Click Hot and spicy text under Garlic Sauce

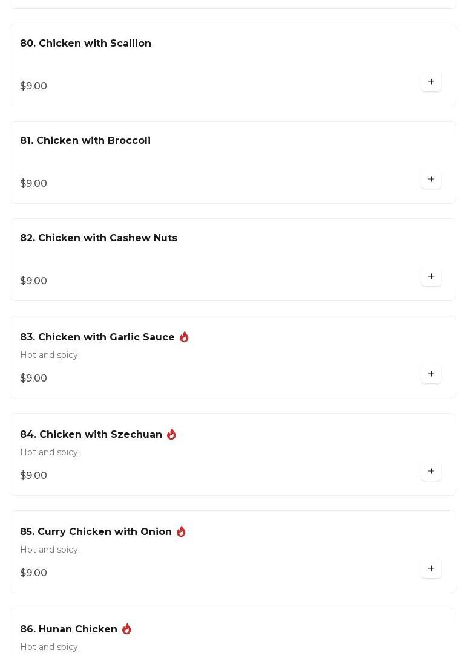[50, 355]
